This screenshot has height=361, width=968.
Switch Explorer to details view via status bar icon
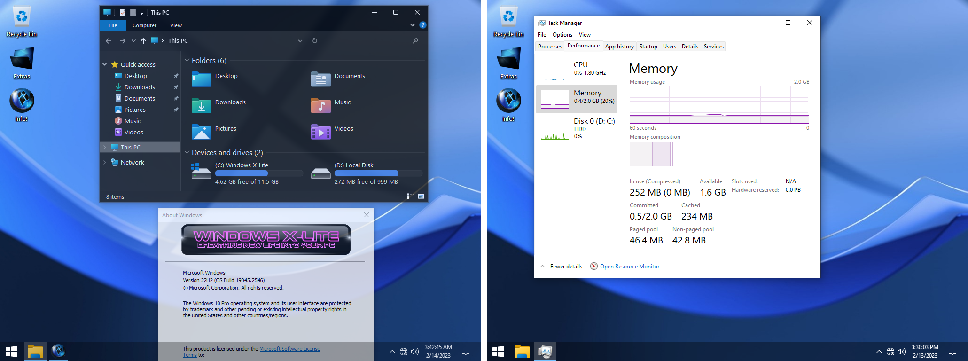(411, 196)
